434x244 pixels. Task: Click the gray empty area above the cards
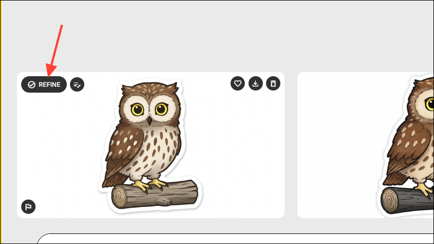pos(216,36)
